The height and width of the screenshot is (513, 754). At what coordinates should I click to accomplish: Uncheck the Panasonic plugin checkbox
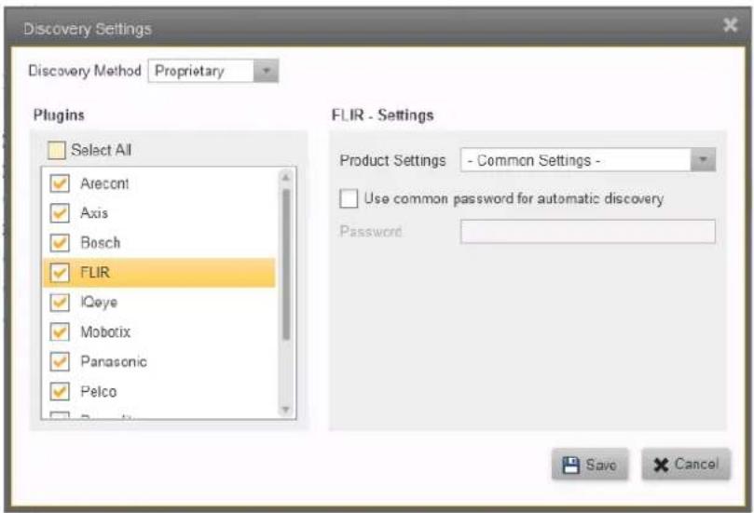[x=60, y=361]
